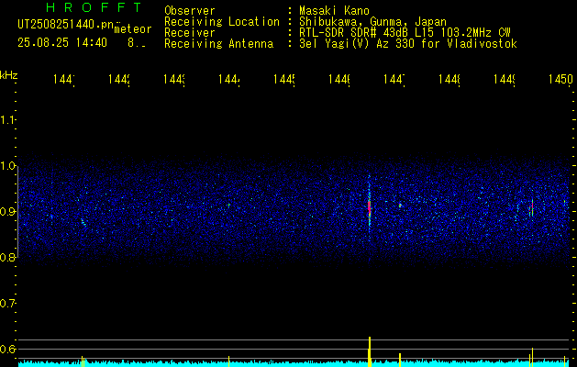Click the 0.9 frequency axis label
The width and height of the screenshot is (577, 367).
[7, 212]
